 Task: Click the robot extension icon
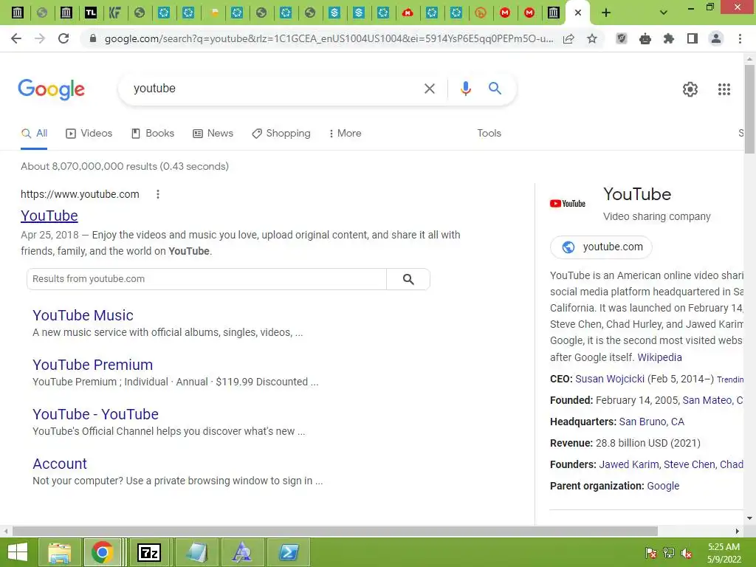(645, 38)
